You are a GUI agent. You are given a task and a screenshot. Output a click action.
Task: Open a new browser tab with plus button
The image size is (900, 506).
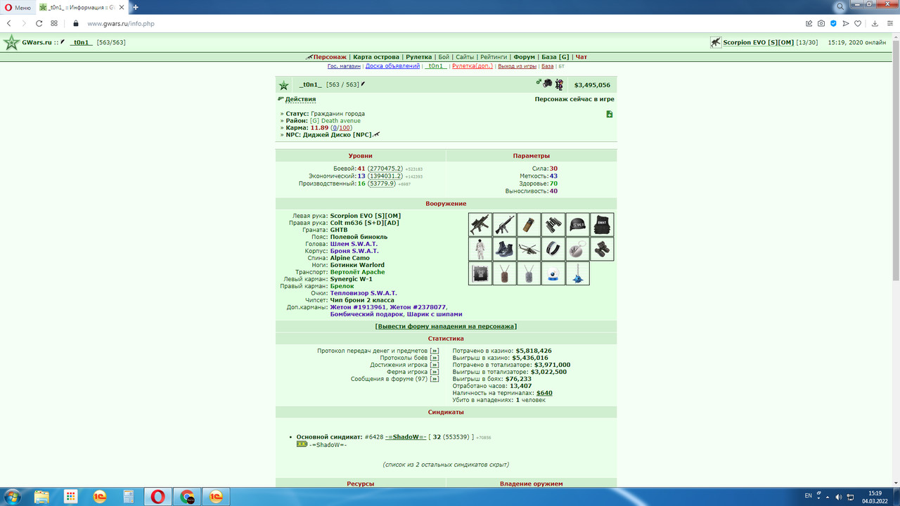[x=136, y=7]
